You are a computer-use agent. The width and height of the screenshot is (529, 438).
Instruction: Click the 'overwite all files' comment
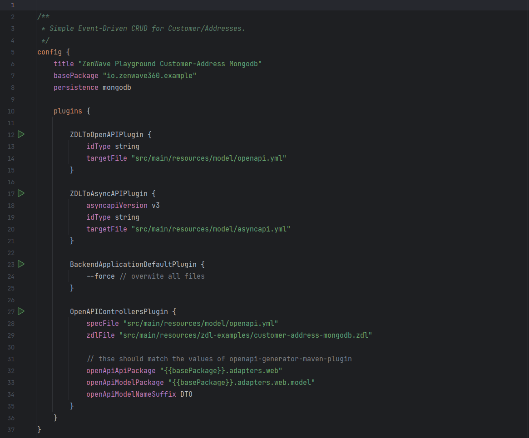[x=162, y=276]
